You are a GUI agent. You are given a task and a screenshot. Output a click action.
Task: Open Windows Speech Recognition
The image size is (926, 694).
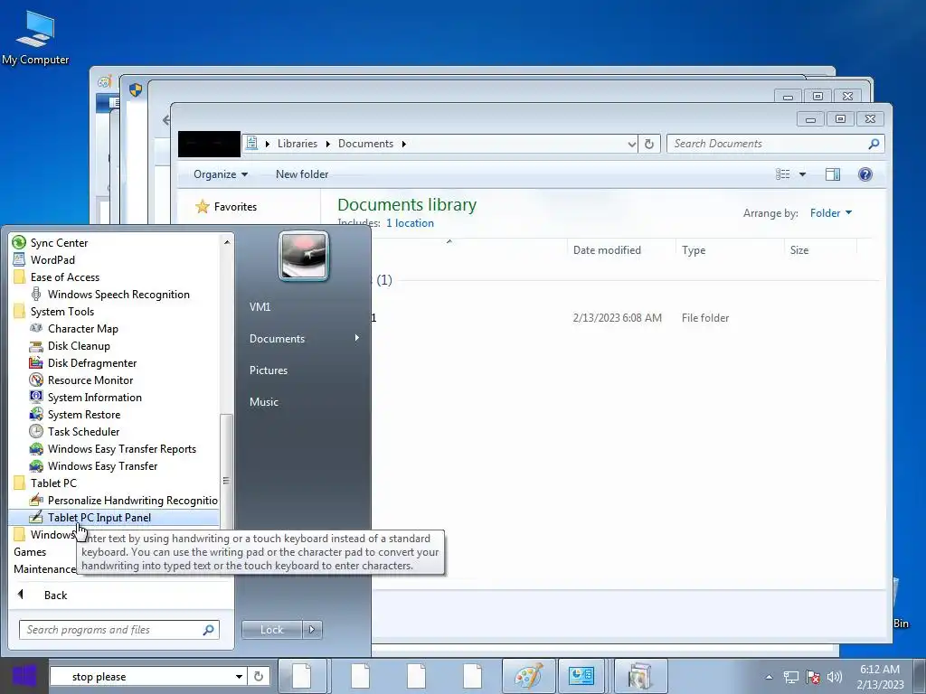coord(118,294)
